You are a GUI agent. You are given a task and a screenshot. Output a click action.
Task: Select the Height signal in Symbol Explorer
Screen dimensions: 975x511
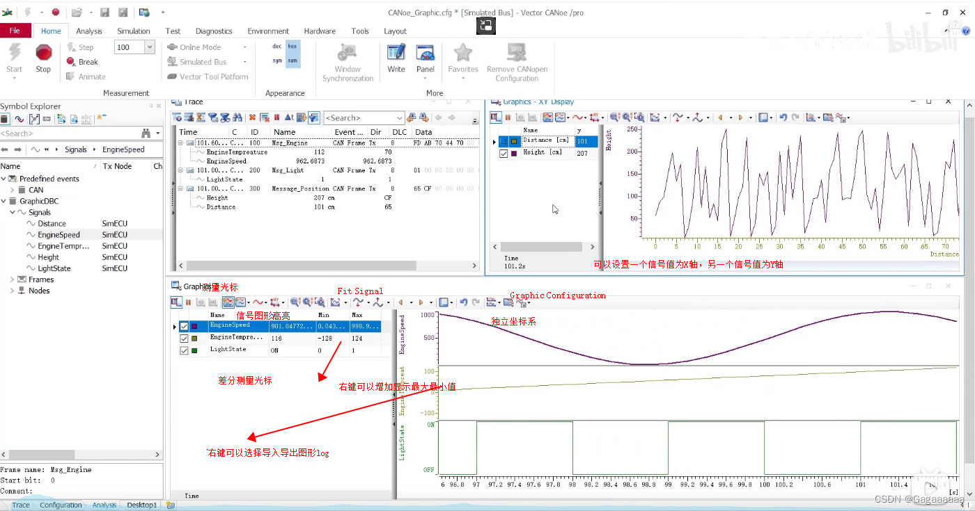click(x=48, y=257)
